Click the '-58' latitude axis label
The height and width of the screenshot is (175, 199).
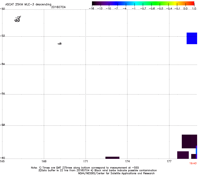2,125
